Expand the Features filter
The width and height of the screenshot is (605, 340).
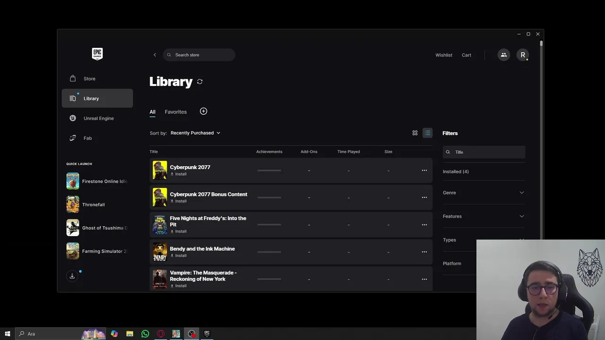[484, 216]
